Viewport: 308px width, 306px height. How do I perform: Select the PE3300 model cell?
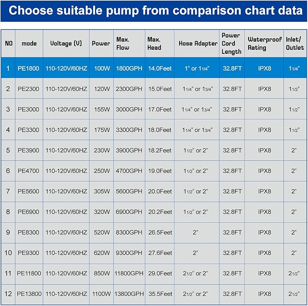[x=29, y=130]
